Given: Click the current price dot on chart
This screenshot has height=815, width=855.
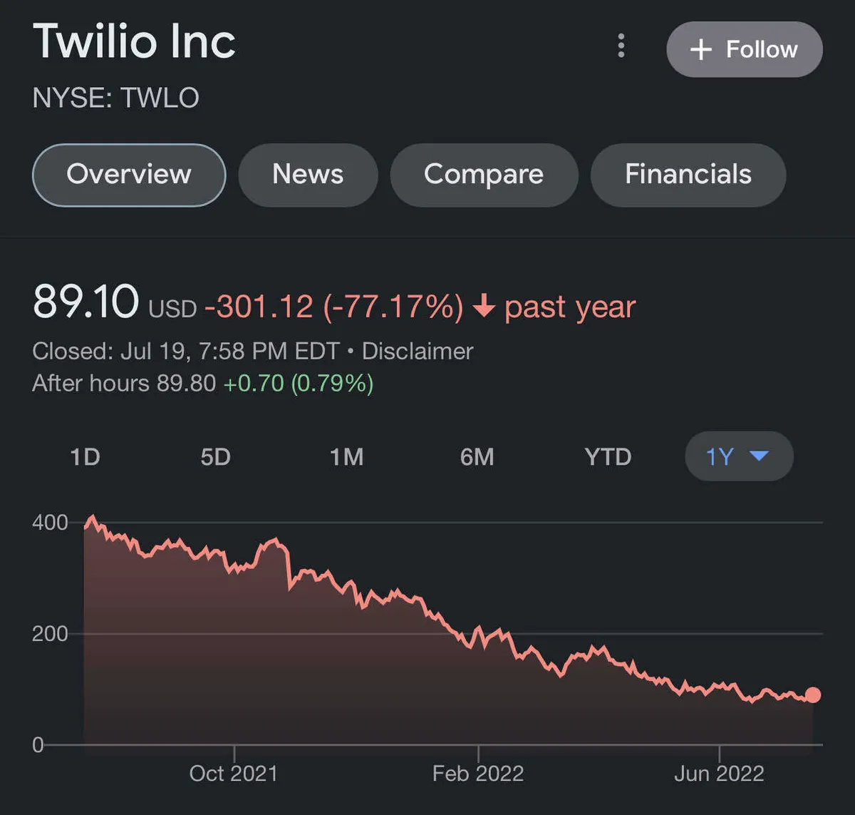Looking at the screenshot, I should click(x=812, y=694).
